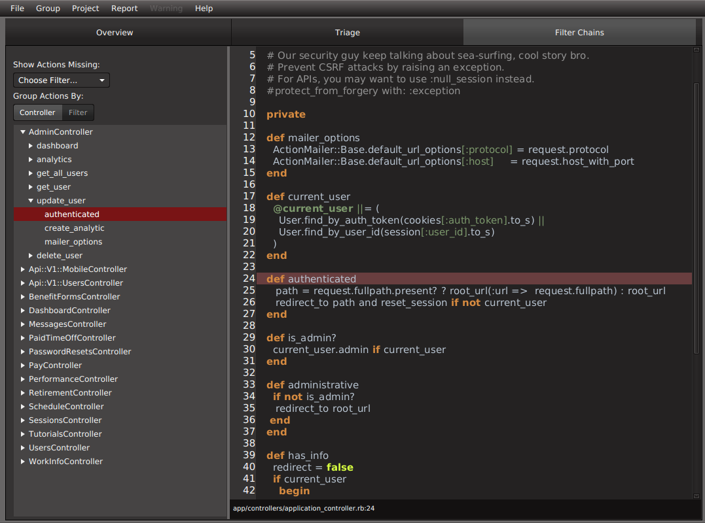The image size is (705, 523).
Task: Group actions by Controller toggle
Action: tap(37, 112)
